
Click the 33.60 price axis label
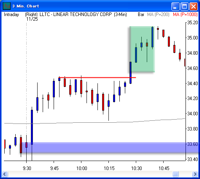coord(193,144)
